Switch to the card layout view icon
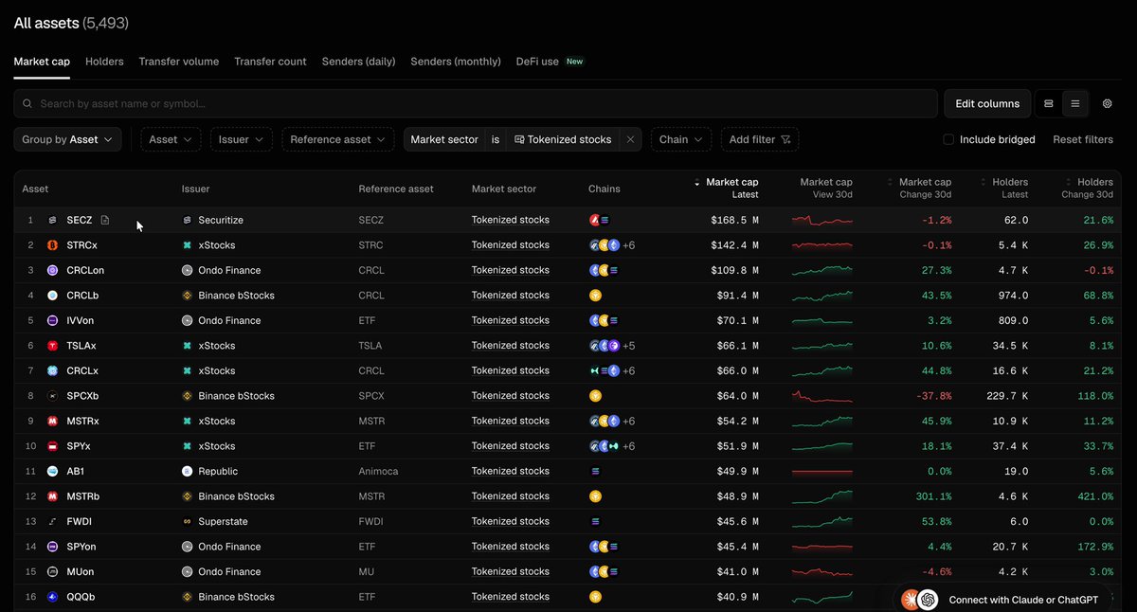This screenshot has width=1137, height=612. (x=1048, y=103)
